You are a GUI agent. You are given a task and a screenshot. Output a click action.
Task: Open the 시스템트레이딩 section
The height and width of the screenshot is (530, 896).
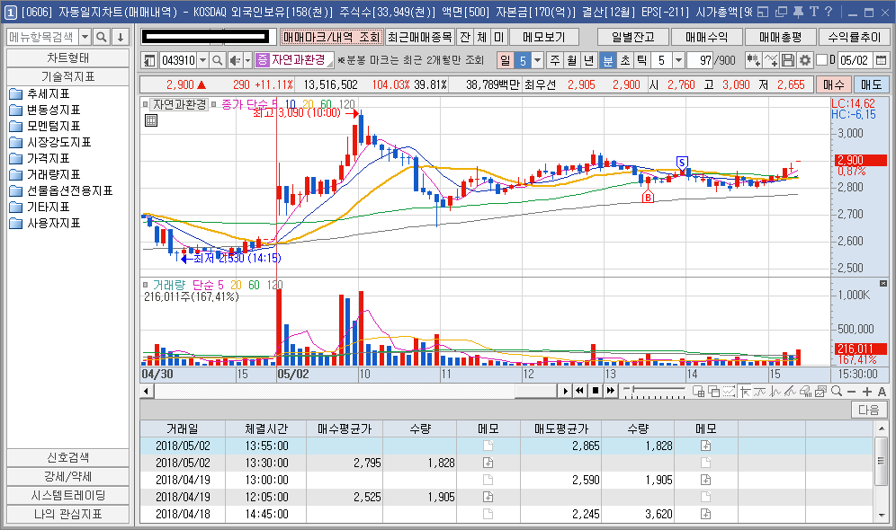tap(68, 495)
